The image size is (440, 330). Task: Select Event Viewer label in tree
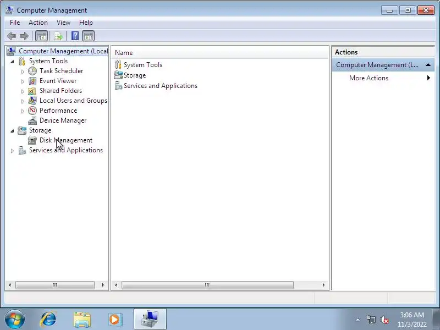click(58, 81)
